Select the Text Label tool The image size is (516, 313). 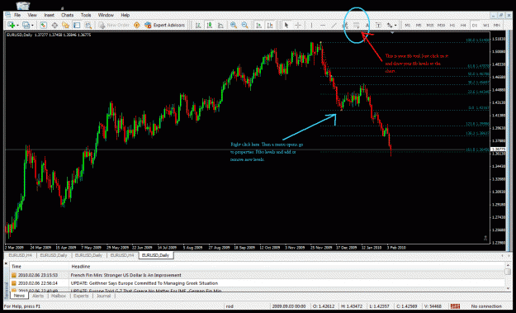pos(378,25)
